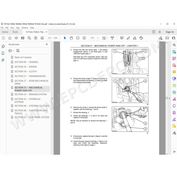This screenshot has width=177, height=177.
Task: Send file by email envelope icon
Action: click(167, 38)
